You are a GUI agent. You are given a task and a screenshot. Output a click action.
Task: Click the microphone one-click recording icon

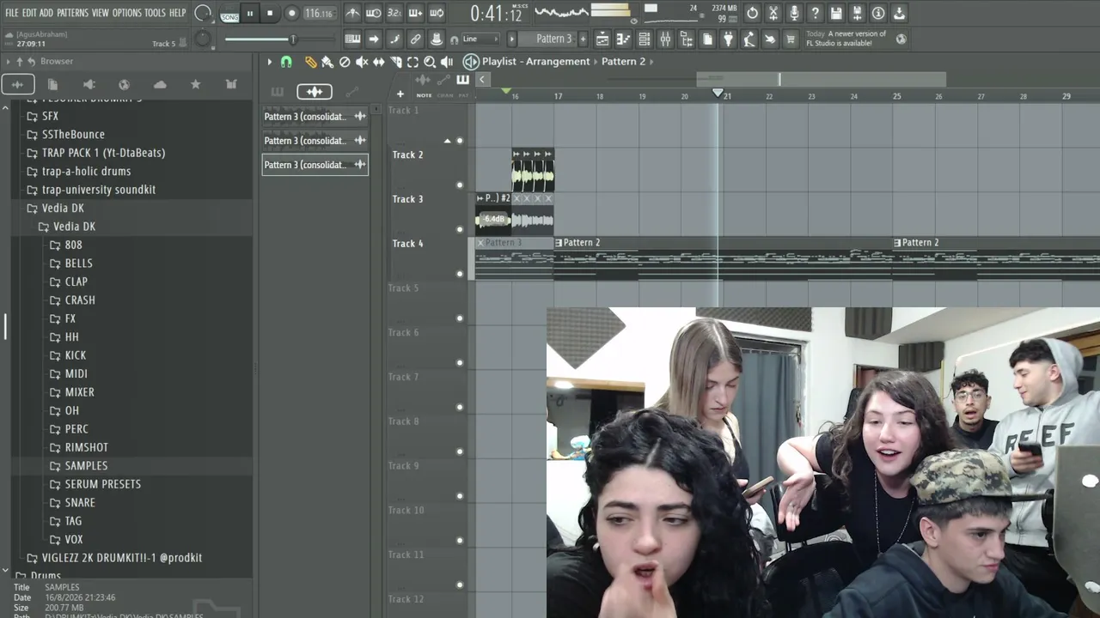coord(794,13)
